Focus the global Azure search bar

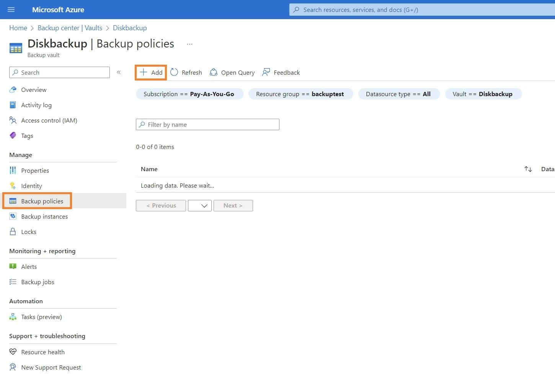coord(421,10)
